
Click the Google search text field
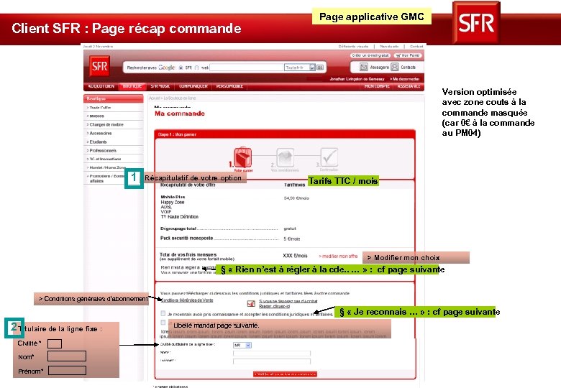[247, 68]
